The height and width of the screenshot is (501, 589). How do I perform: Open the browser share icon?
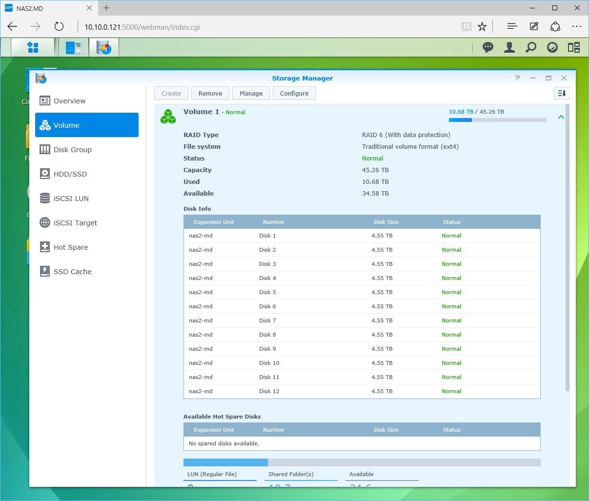coord(555,27)
